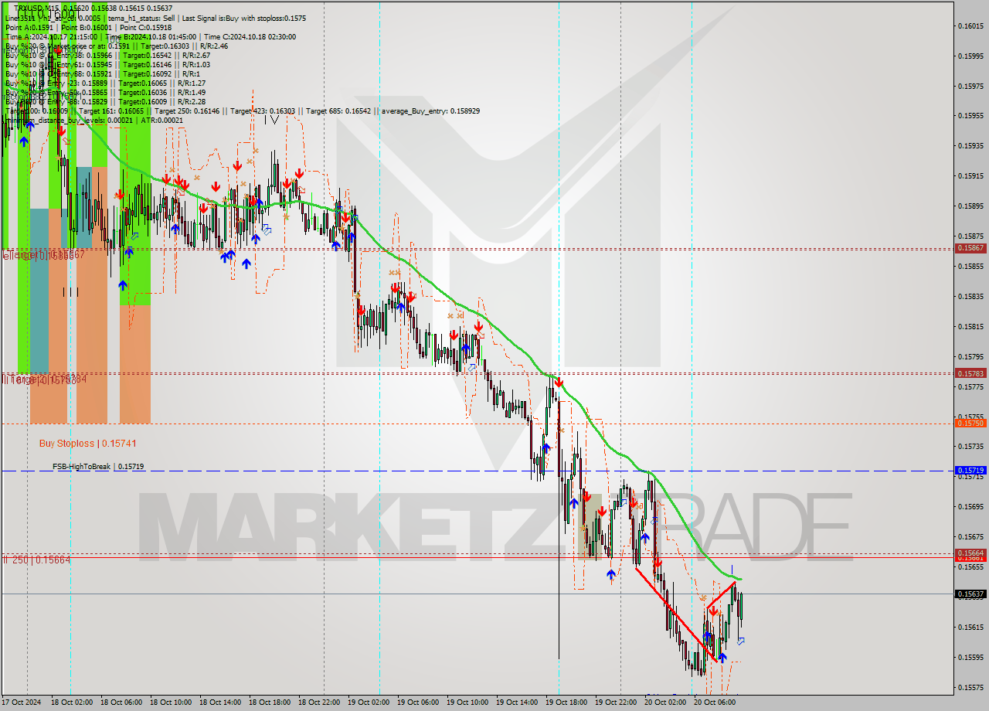Click the 0.15835 price scale value
Viewport: 989px width, 711px height.
[x=970, y=296]
